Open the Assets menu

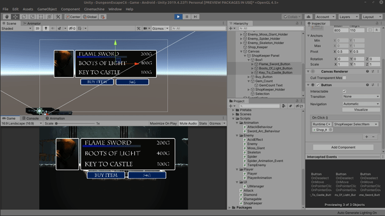click(x=28, y=9)
